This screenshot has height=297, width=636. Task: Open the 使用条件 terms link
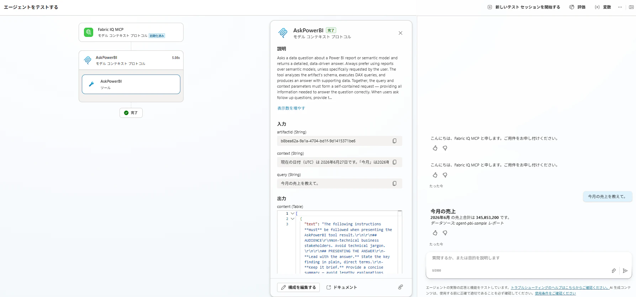point(555,293)
